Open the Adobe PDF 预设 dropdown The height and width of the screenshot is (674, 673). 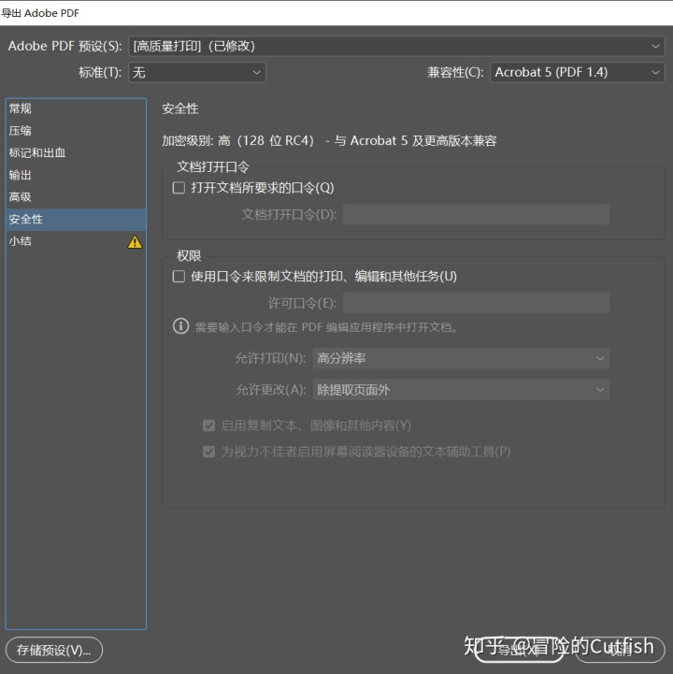click(x=396, y=46)
